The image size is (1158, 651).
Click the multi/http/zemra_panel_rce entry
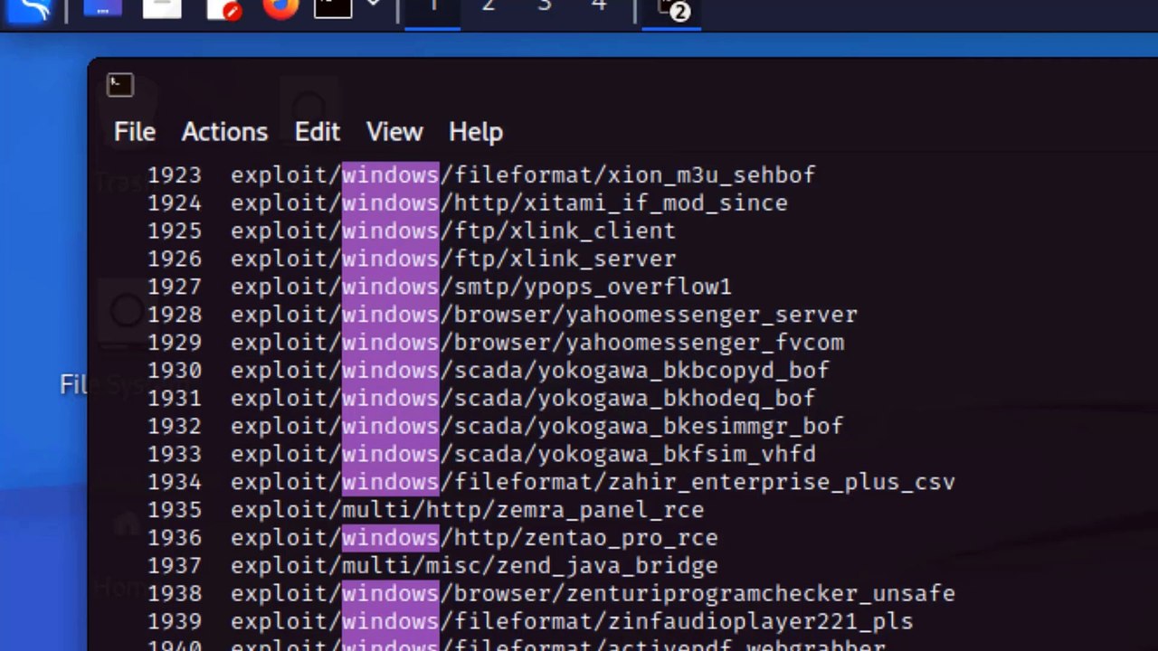425,510
